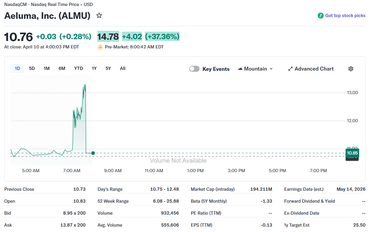Click the green Get top stock picks icon
The height and width of the screenshot is (232, 372).
(320, 16)
